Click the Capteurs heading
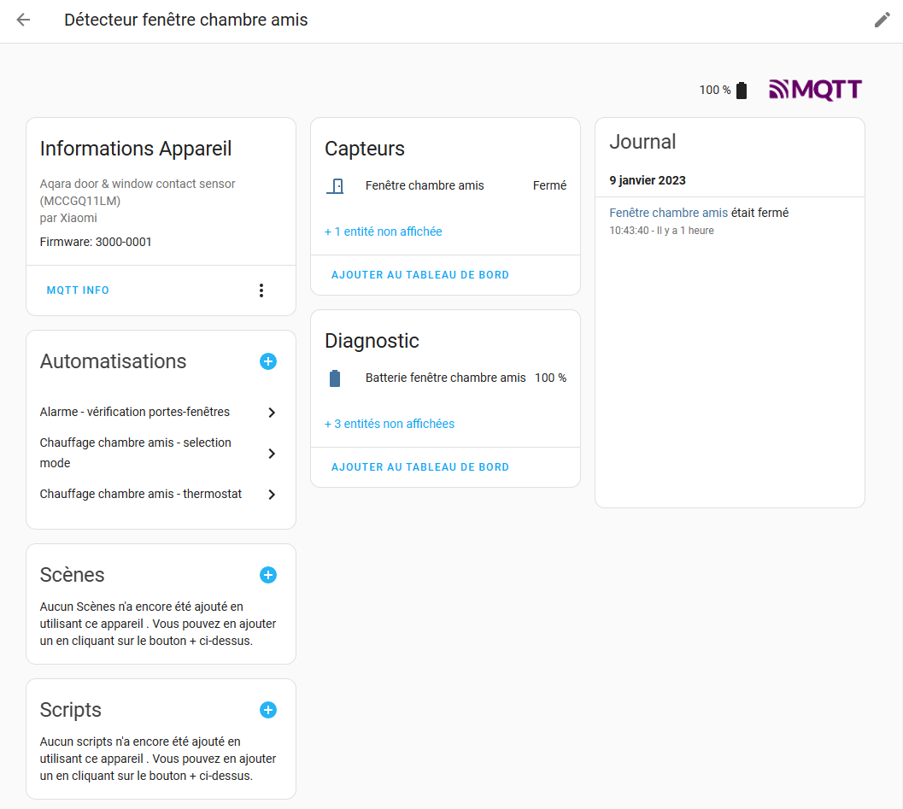Screen dimensions: 903x809 pyautogui.click(x=365, y=149)
